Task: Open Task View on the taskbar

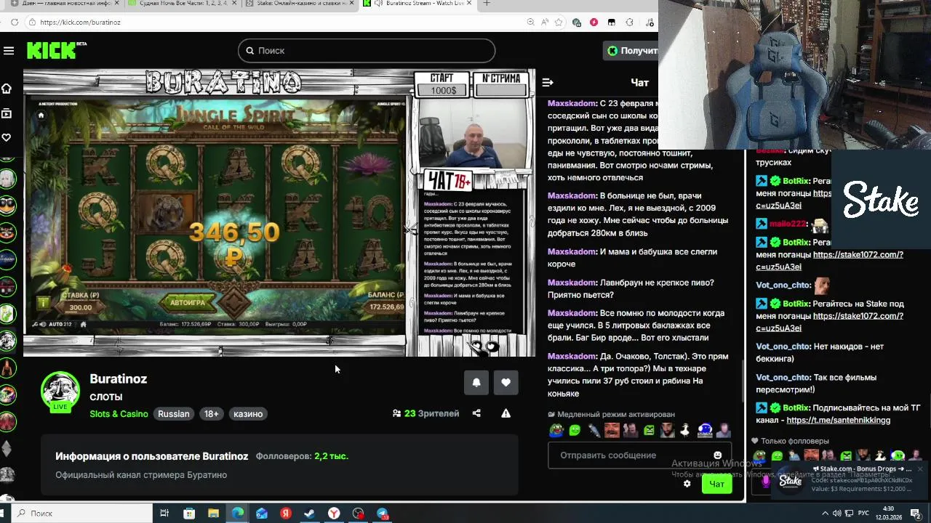Action: 164,513
